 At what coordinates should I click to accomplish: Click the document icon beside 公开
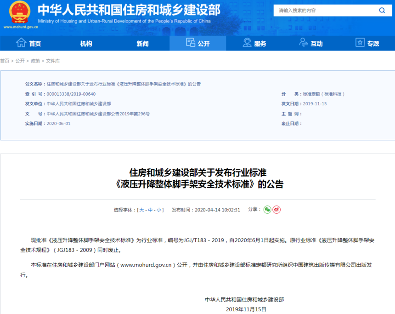pos(191,42)
